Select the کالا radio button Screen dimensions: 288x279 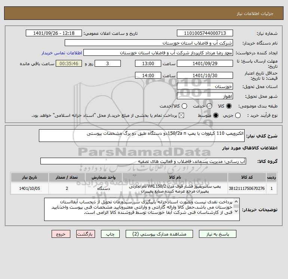point(229,106)
